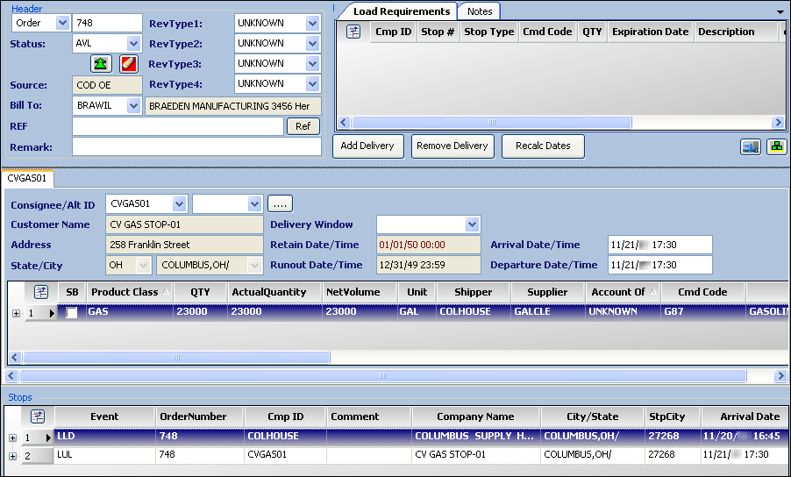
Task: Expand the LUL stop row
Action: click(12, 456)
